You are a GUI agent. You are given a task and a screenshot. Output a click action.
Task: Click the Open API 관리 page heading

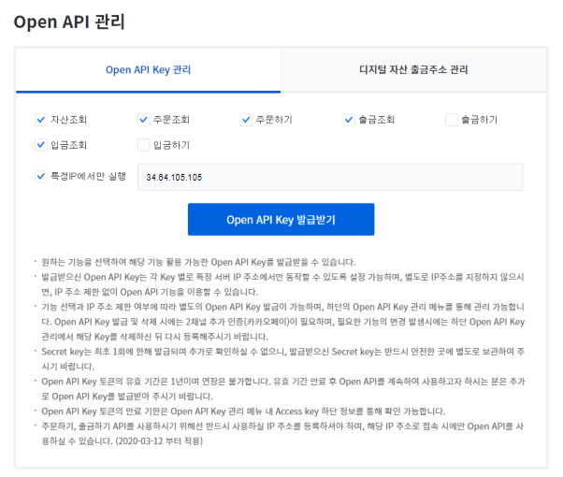tap(69, 21)
